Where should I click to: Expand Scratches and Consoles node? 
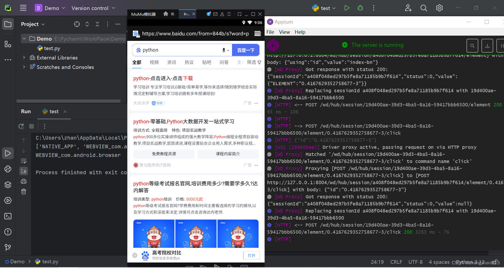pyautogui.click(x=24, y=67)
